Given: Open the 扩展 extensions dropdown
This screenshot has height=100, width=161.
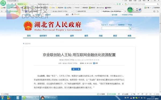Looking at the screenshot, I should point(148,8).
